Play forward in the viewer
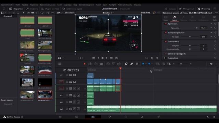 coord(107,58)
